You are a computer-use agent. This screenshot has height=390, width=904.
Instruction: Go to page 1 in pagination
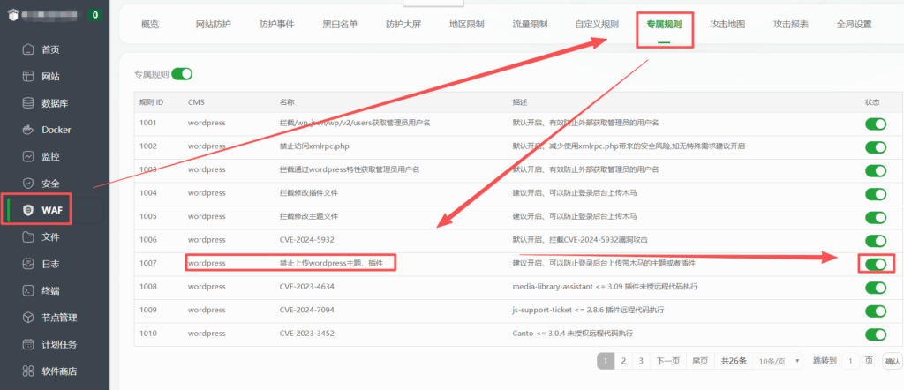point(606,361)
